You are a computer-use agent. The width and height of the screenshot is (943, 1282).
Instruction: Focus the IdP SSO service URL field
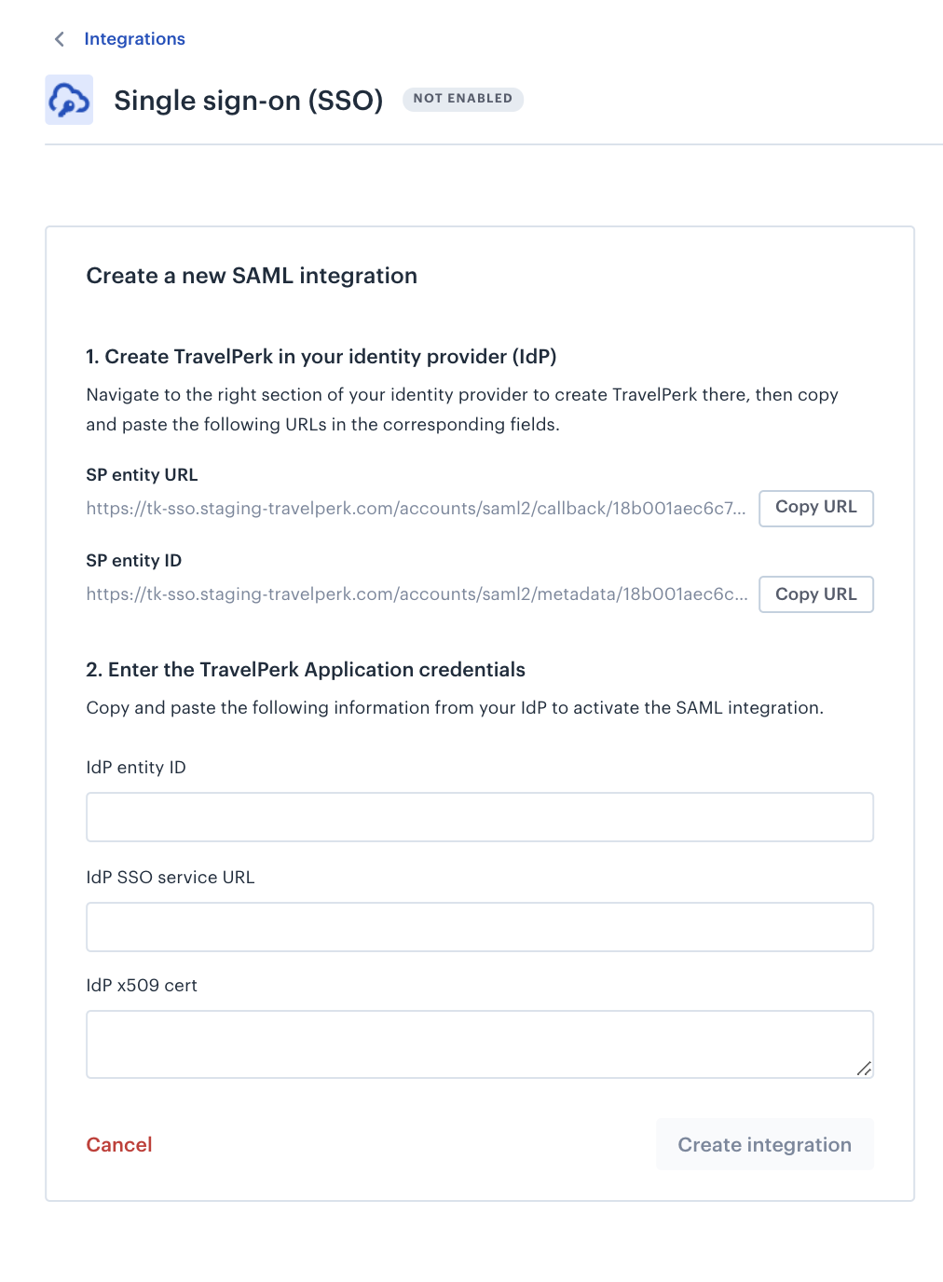[480, 927]
